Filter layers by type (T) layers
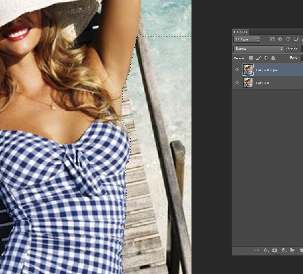This screenshot has width=303, height=274. pyautogui.click(x=288, y=39)
